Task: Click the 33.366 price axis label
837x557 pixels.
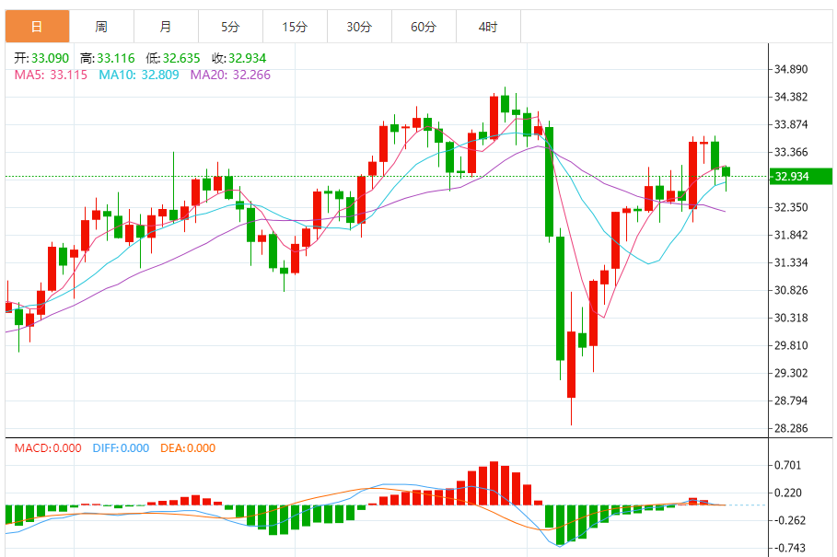Action: (x=791, y=152)
